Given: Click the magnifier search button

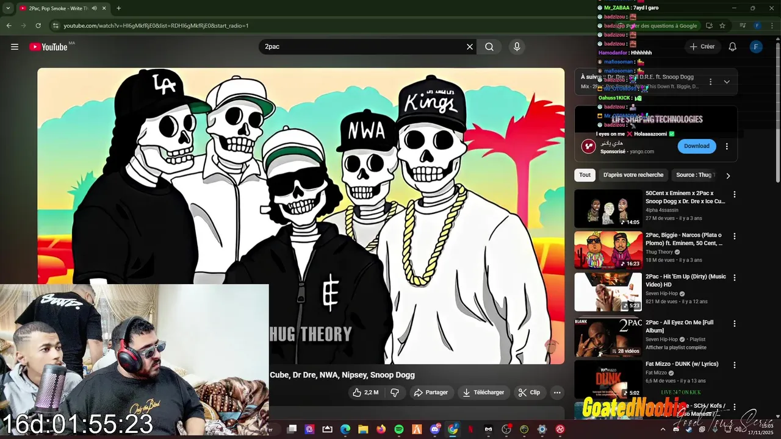Looking at the screenshot, I should tap(489, 47).
